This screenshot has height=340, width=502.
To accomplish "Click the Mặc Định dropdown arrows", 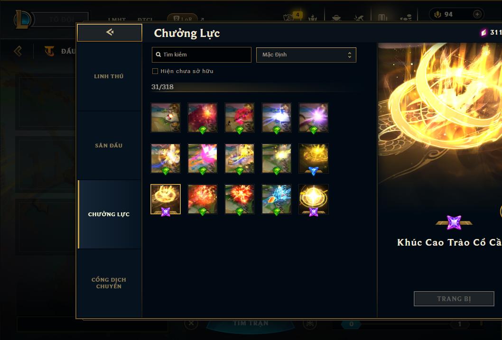I will (x=350, y=55).
